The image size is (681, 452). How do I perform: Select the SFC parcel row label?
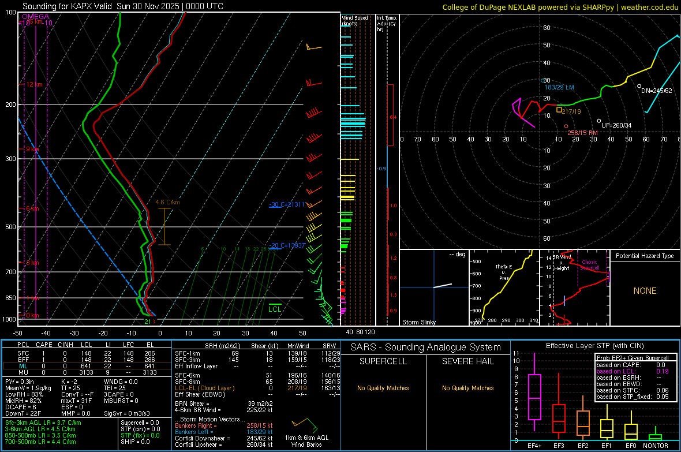pyautogui.click(x=23, y=353)
